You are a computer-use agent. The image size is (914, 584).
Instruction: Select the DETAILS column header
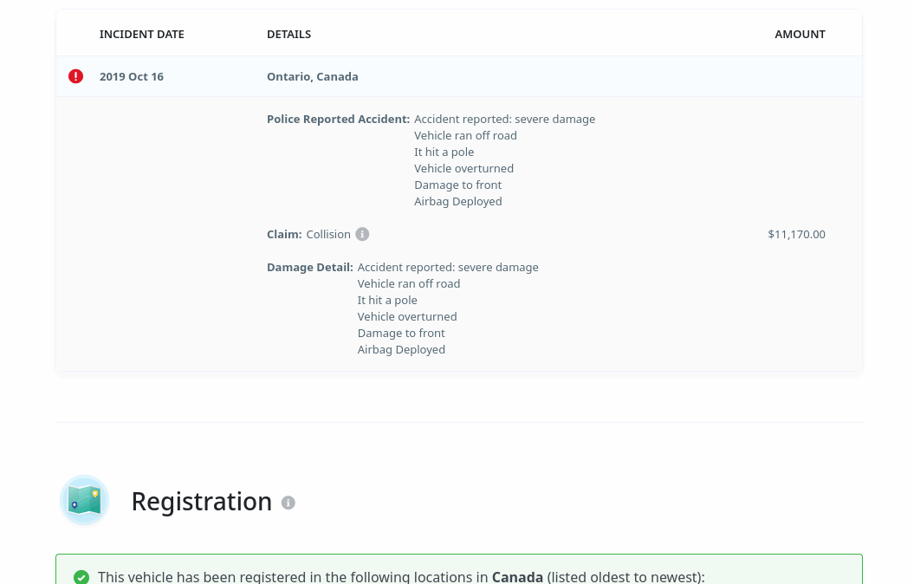289,35
